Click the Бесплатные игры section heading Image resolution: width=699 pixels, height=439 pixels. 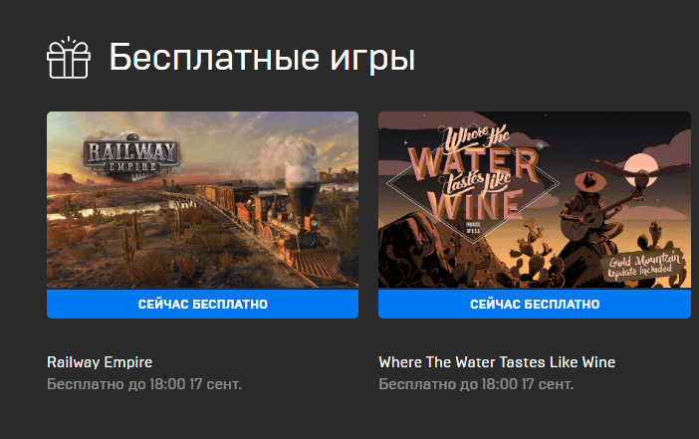pyautogui.click(x=263, y=58)
